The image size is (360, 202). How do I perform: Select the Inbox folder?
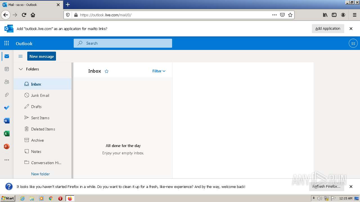click(42, 84)
